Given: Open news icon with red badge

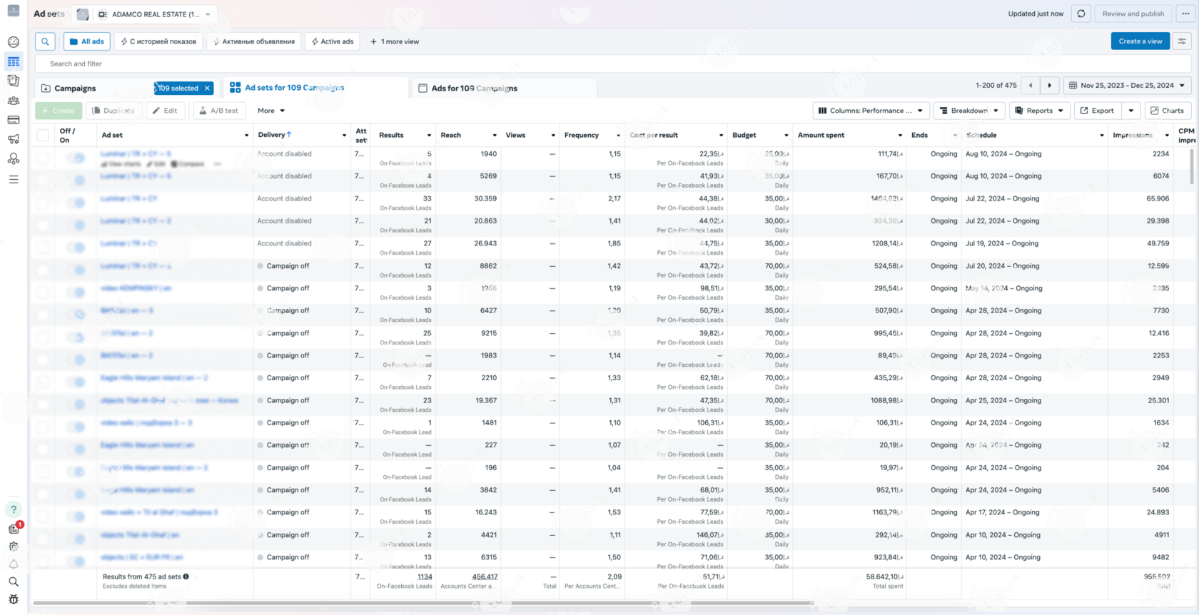Looking at the screenshot, I should point(14,529).
